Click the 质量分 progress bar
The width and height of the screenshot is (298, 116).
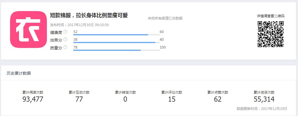click(116, 50)
